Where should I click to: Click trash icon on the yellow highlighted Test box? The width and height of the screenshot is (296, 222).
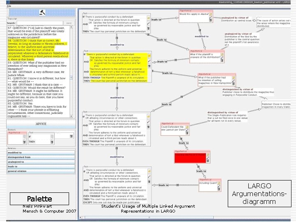(149, 66)
